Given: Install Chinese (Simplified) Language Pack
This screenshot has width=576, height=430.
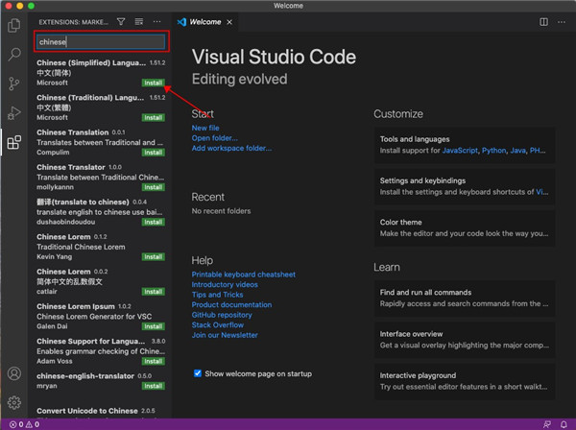Looking at the screenshot, I should 154,84.
